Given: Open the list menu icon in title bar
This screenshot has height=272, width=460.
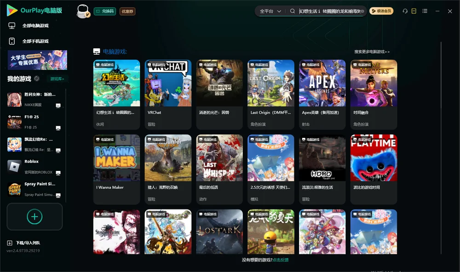Looking at the screenshot, I should [425, 11].
